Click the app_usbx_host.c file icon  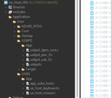(x=28, y=84)
